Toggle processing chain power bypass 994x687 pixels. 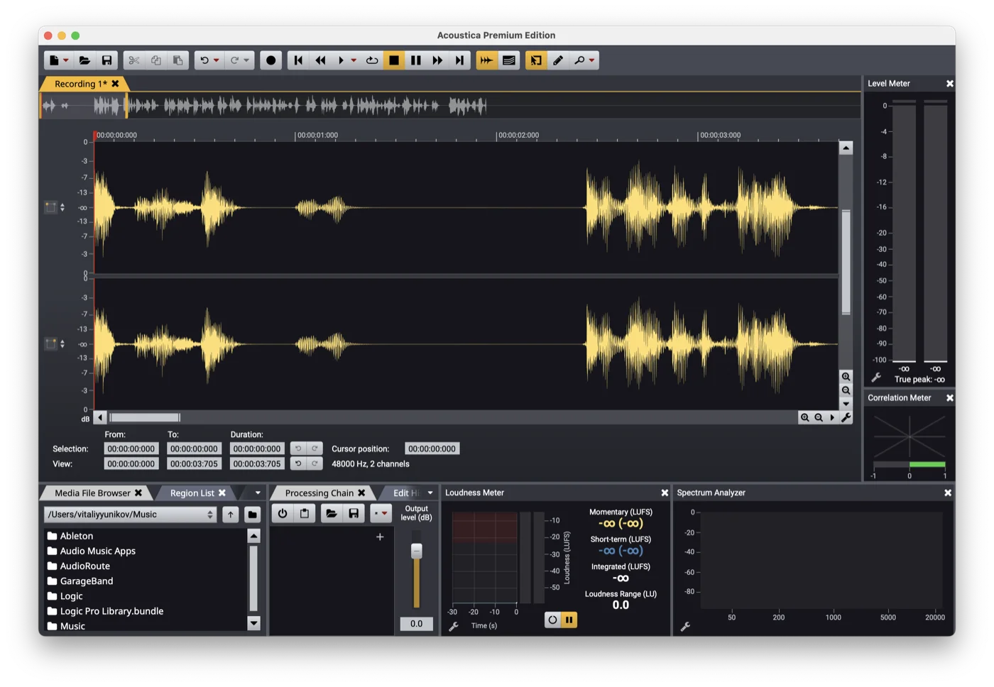point(283,513)
